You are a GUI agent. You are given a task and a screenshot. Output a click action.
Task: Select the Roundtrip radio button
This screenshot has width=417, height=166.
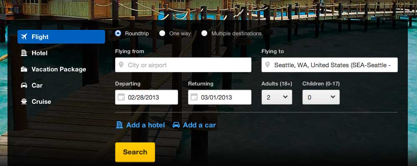coord(118,33)
